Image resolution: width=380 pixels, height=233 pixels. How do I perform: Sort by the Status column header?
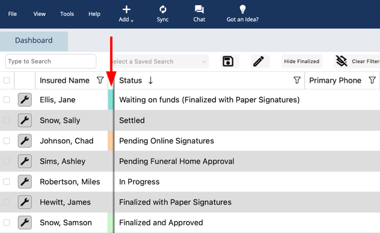point(130,81)
